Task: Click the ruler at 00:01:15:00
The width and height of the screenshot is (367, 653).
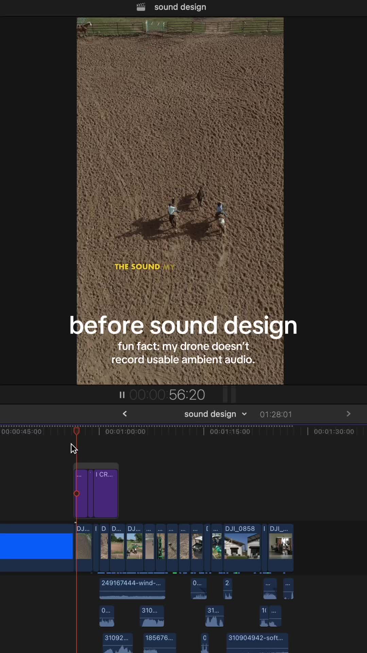Action: 230,432
